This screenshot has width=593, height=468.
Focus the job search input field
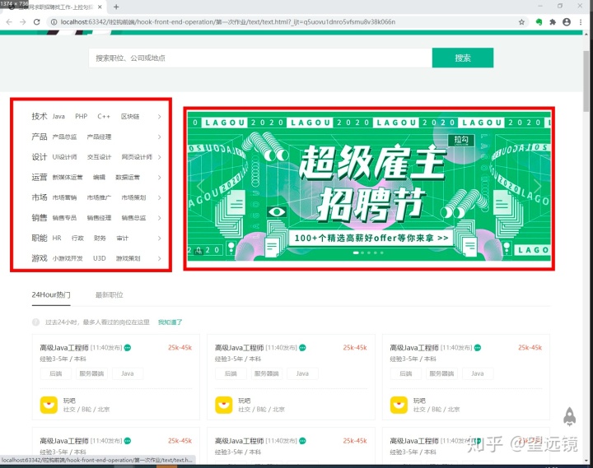tap(260, 58)
